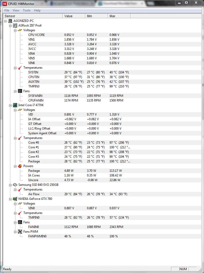204x273 pixels.
Task: Click the Fans icon under GeForce GTX 780
Action: coord(20,222)
